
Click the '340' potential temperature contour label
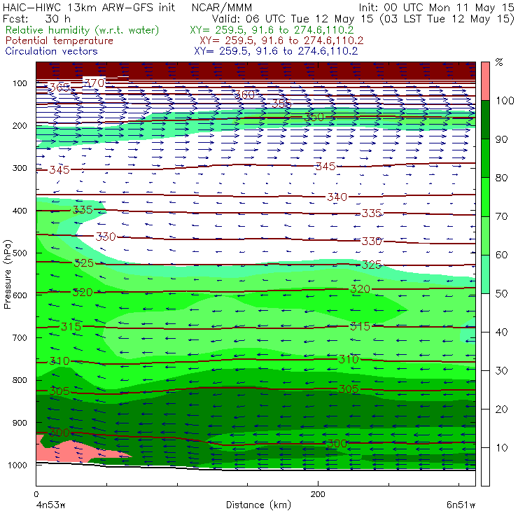[x=337, y=197]
